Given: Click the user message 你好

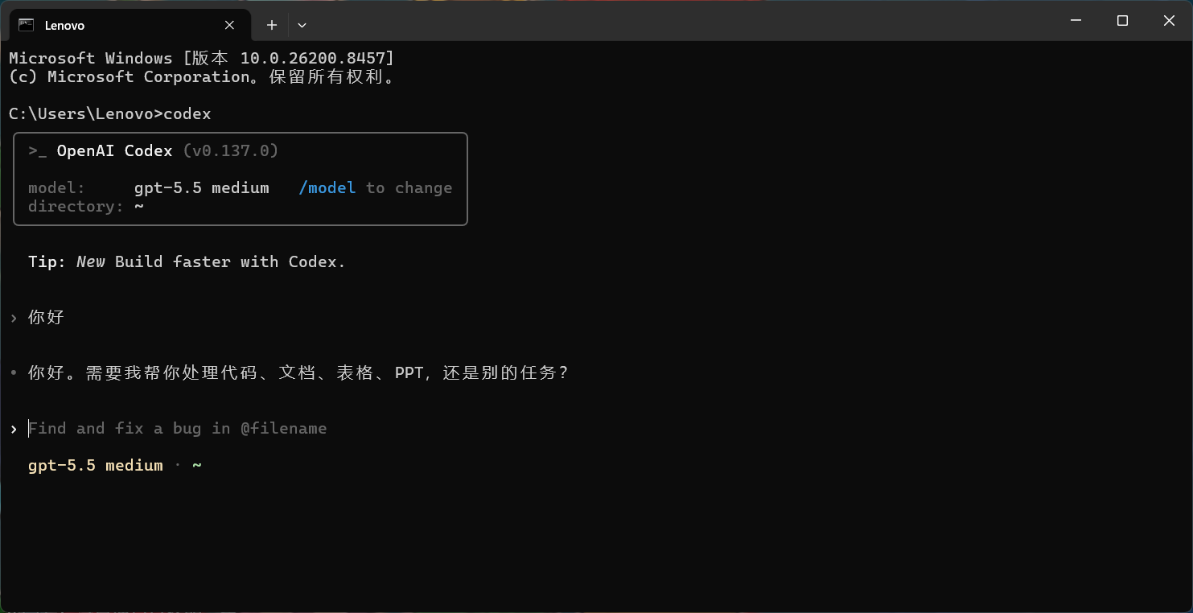Looking at the screenshot, I should 46,318.
